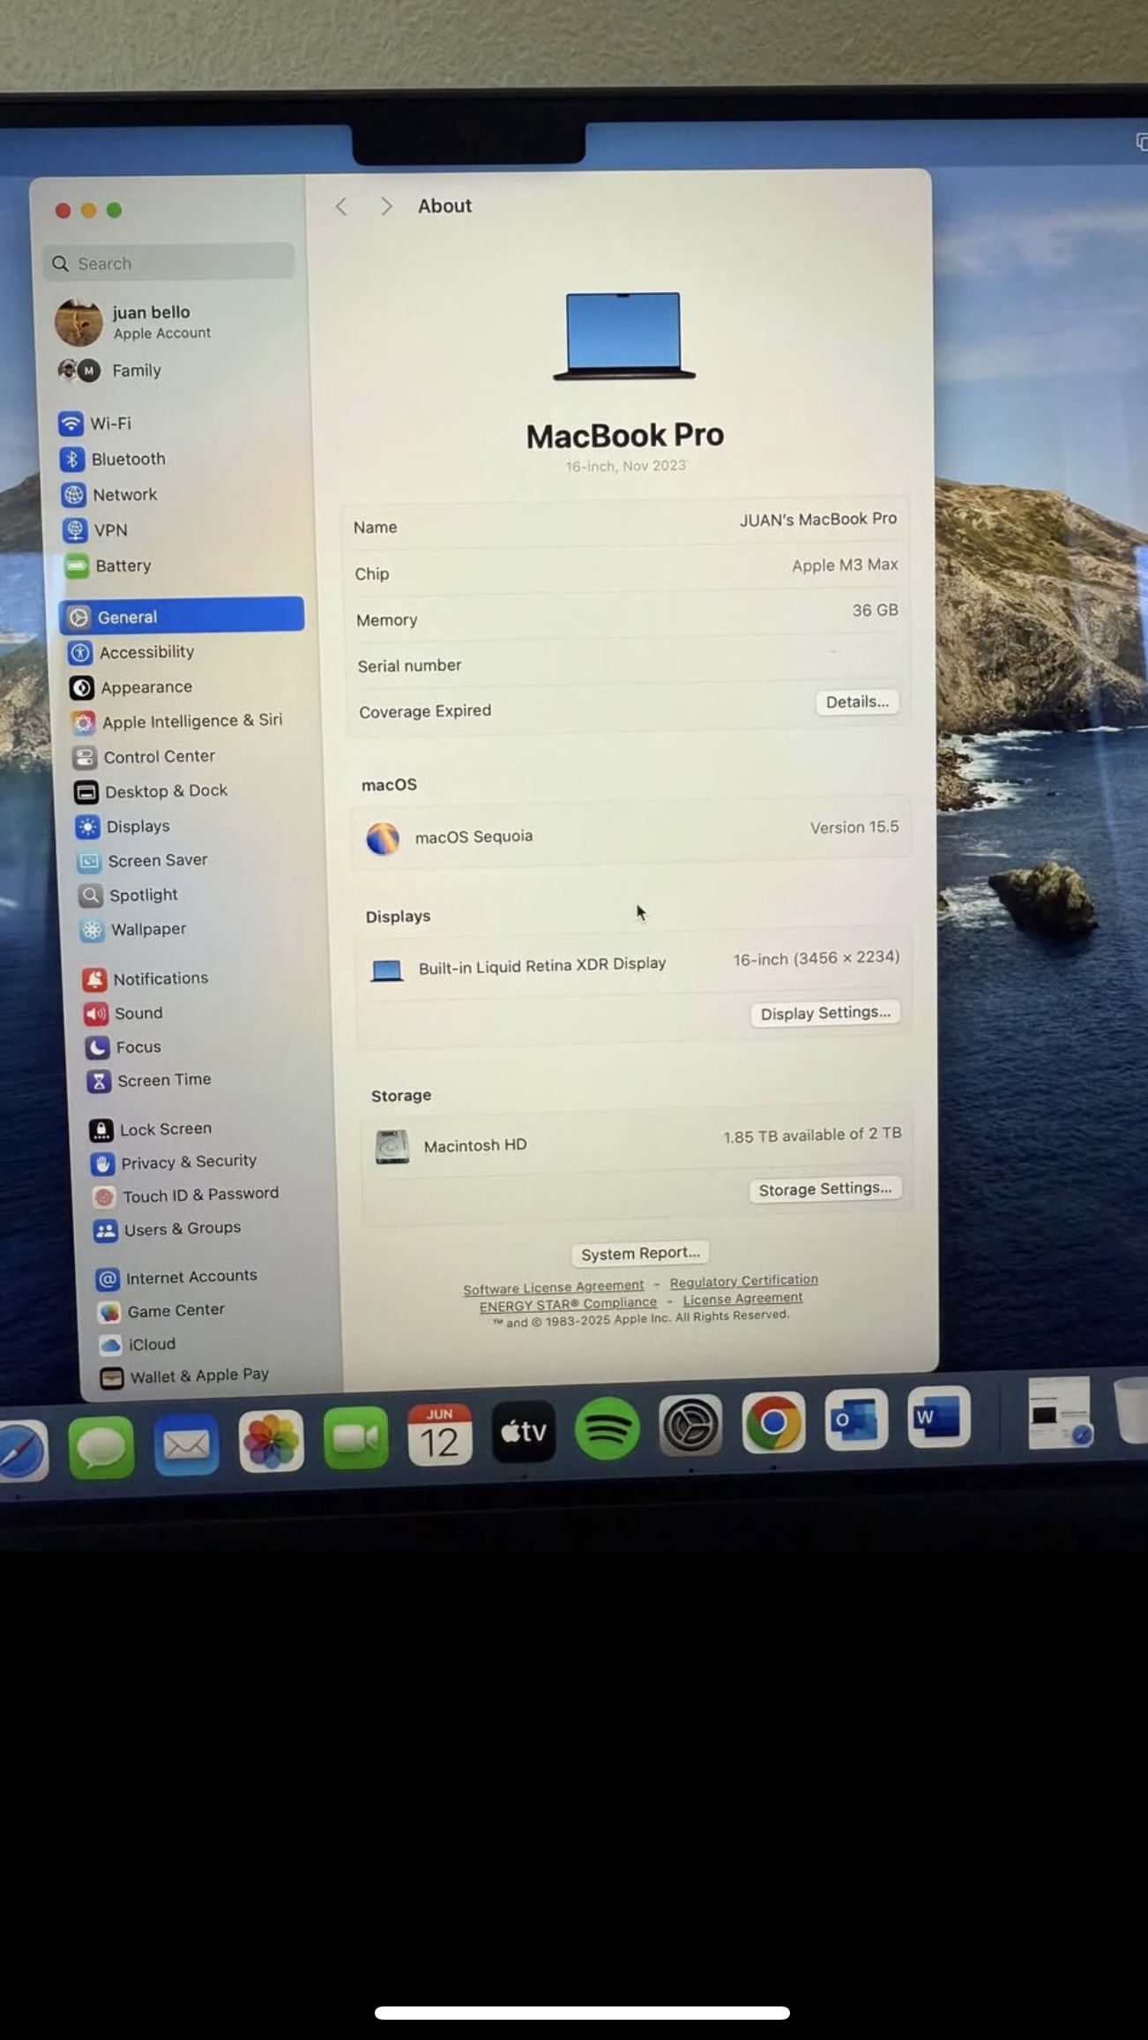This screenshot has width=1148, height=2040.
Task: Click System Report... button
Action: point(640,1254)
